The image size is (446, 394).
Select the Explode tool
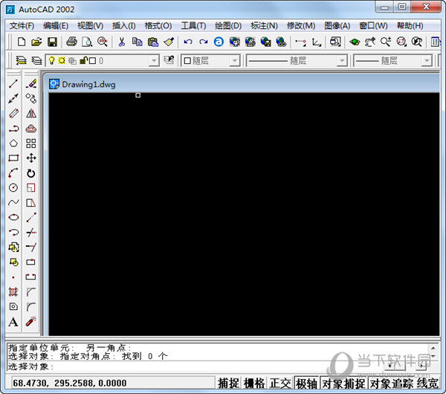click(31, 321)
